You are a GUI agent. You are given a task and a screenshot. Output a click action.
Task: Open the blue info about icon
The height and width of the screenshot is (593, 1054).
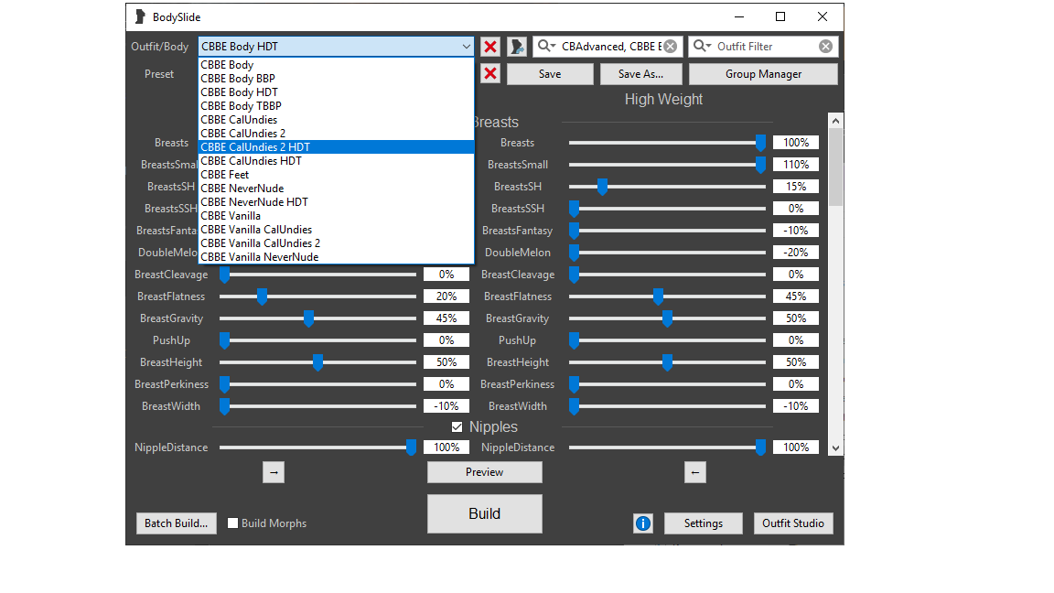coord(642,523)
